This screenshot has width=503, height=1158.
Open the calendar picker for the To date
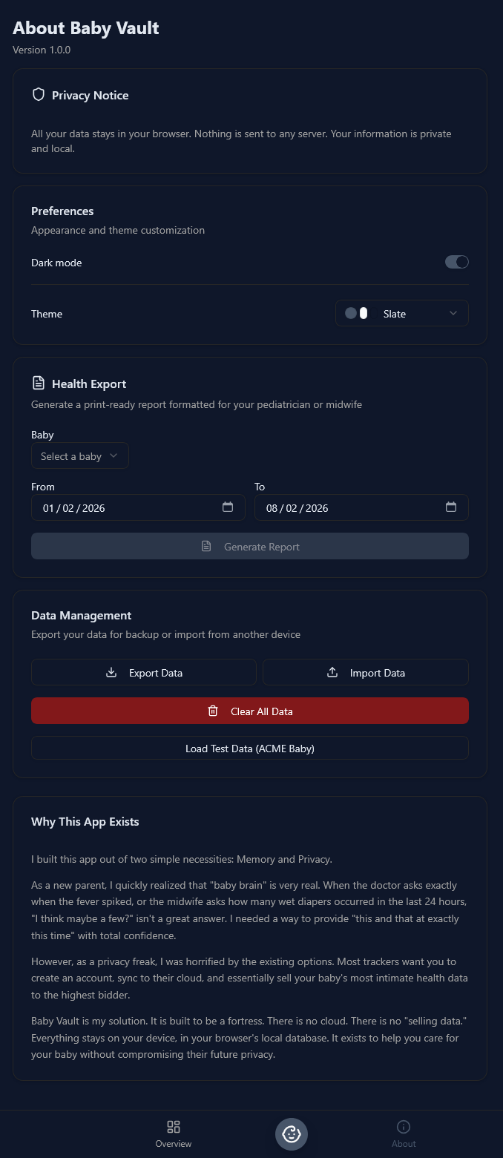(x=450, y=507)
